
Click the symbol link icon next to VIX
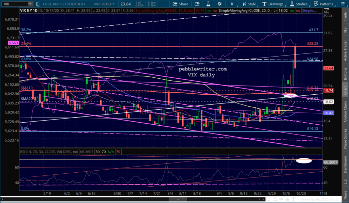pyautogui.click(x=37, y=4)
